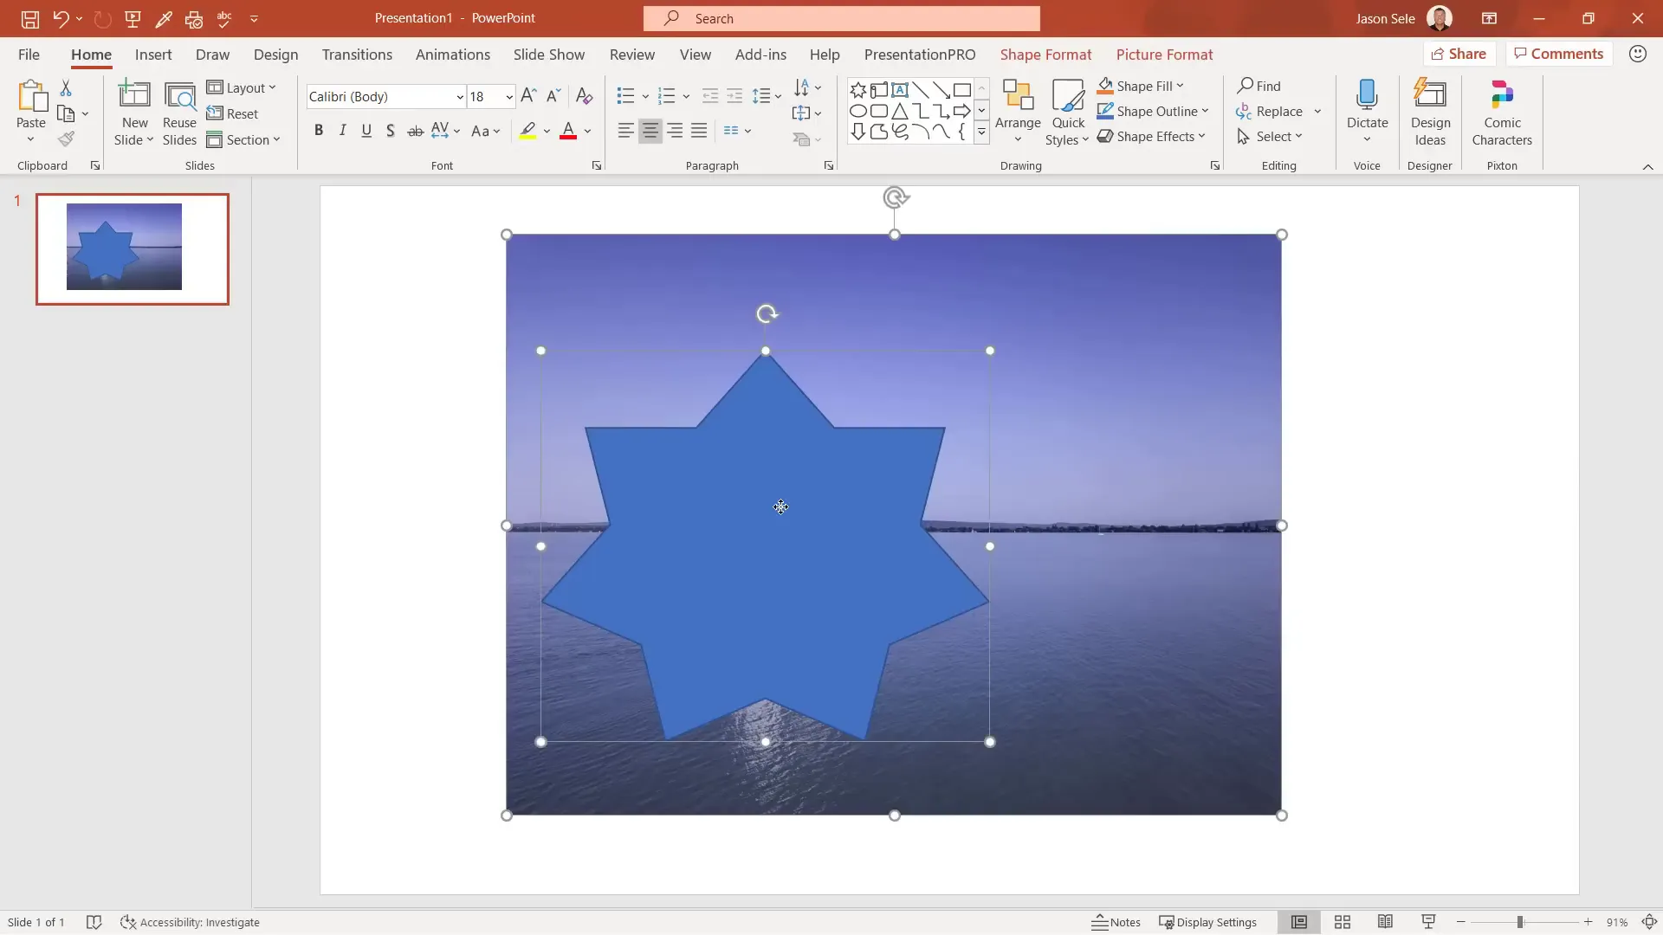Image resolution: width=1663 pixels, height=935 pixels.
Task: Open Reuse Slides
Action: tap(179, 113)
